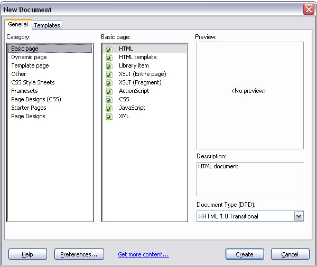This screenshot has width=317, height=267.
Task: Choose the CSS Style Sheets category
Action: tap(33, 82)
